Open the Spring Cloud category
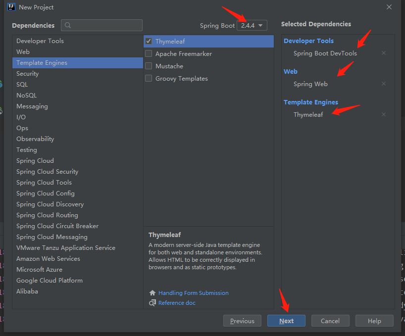The width and height of the screenshot is (405, 336). coord(78,160)
